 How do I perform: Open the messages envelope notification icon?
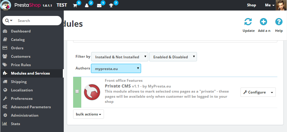[x=99, y=5]
